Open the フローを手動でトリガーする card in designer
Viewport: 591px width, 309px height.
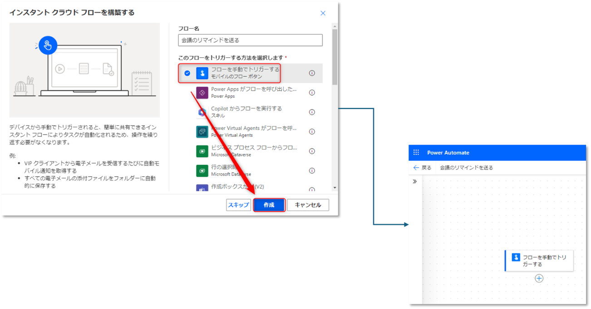pos(539,260)
